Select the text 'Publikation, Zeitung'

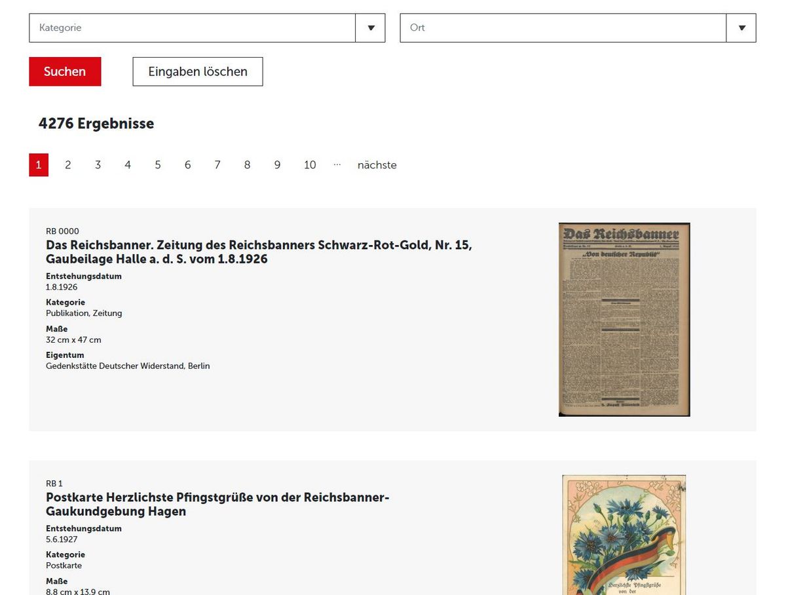84,313
